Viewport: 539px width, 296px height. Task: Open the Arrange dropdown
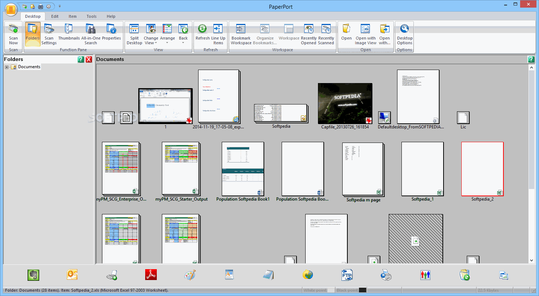tap(167, 34)
